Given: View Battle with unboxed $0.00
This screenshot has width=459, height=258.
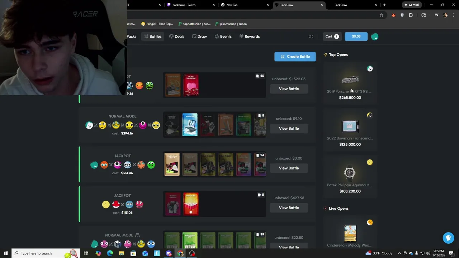Looking at the screenshot, I should [x=289, y=168].
